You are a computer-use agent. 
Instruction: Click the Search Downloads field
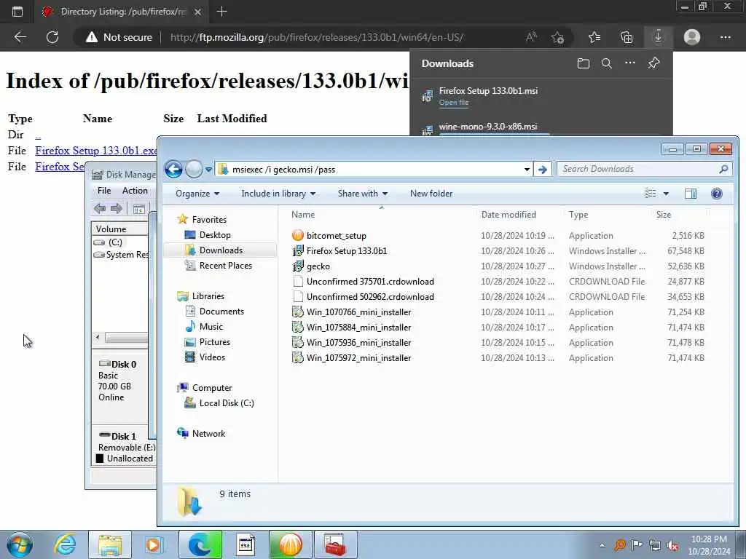[644, 169]
